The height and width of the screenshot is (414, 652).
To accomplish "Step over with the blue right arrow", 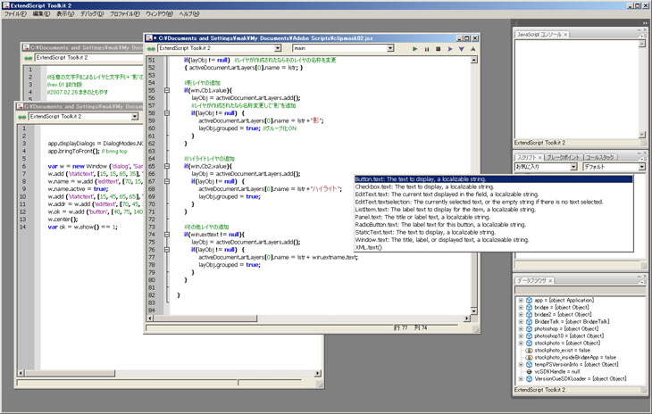I will 450,49.
